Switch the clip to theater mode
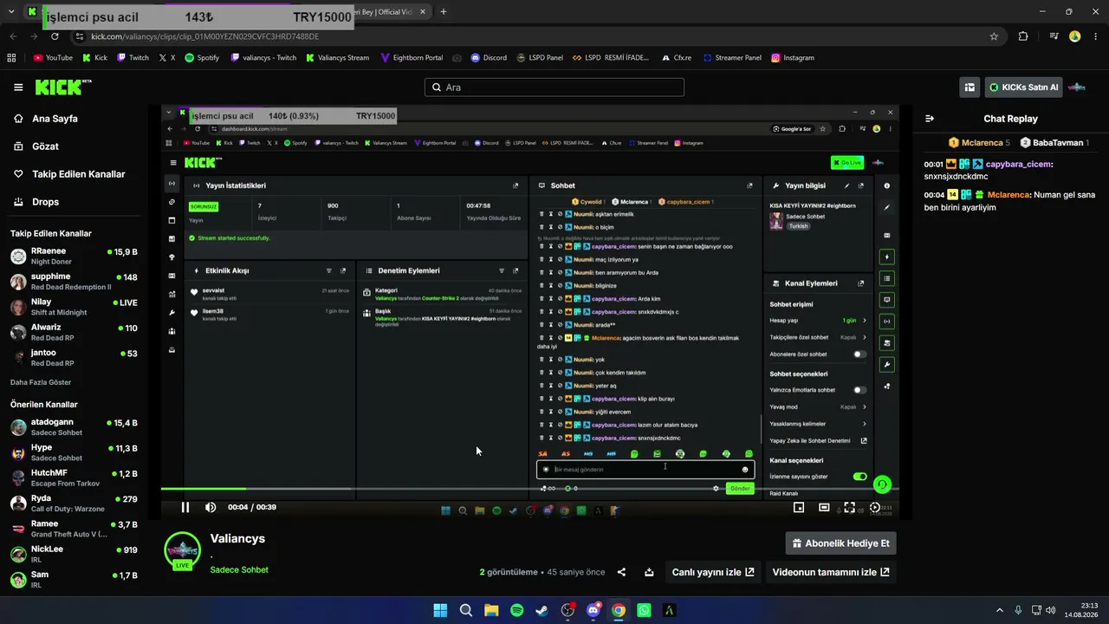Image resolution: width=1109 pixels, height=624 pixels. click(x=824, y=507)
